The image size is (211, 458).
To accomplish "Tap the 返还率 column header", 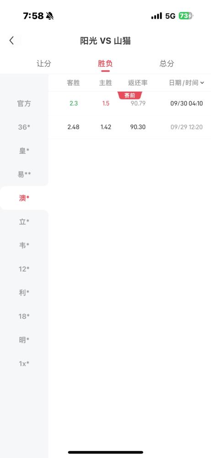I will (x=138, y=83).
